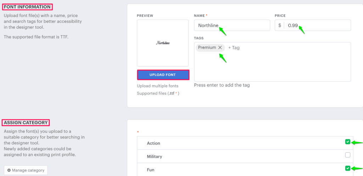The image size is (363, 176).
Task: Click the Military category row label
Action: [x=156, y=156]
